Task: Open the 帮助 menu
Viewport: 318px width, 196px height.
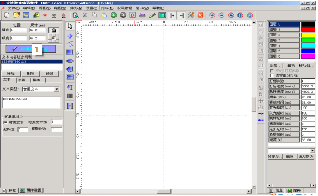Action: [x=158, y=8]
